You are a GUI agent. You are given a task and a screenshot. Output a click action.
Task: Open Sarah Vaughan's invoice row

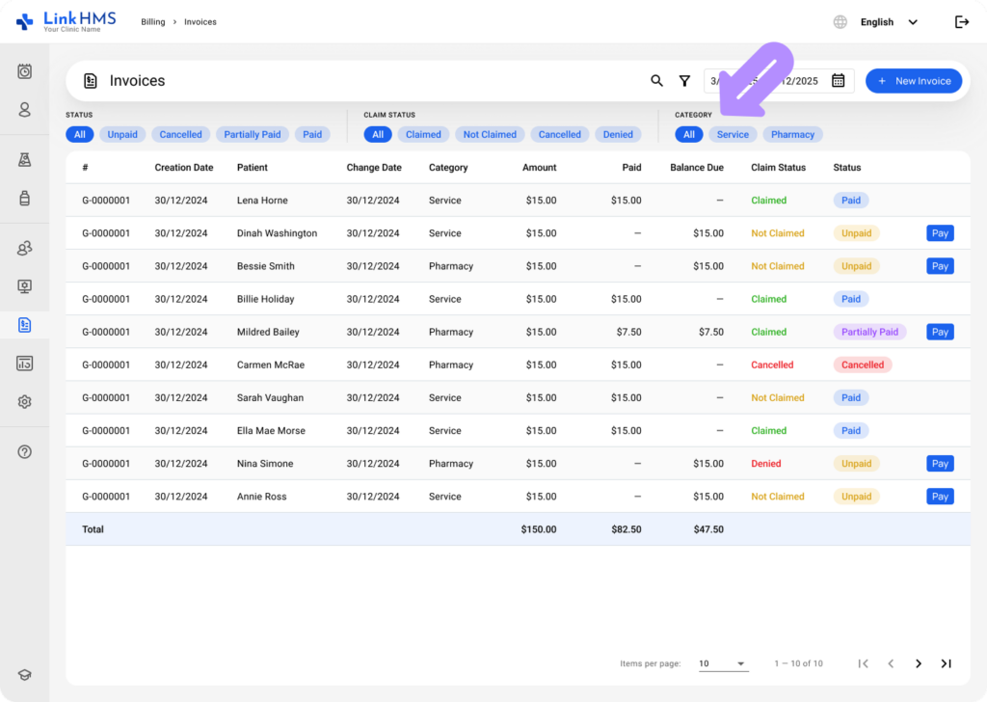518,397
